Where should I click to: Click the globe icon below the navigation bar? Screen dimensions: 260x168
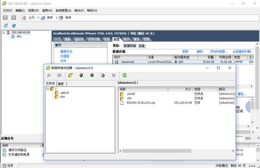tap(14, 26)
